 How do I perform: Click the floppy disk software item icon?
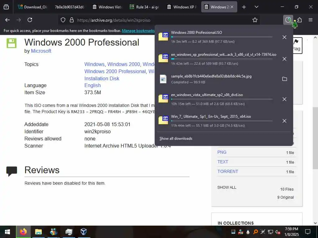pos(11,43)
